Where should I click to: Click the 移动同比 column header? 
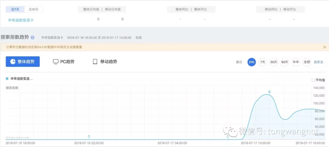(271, 9)
